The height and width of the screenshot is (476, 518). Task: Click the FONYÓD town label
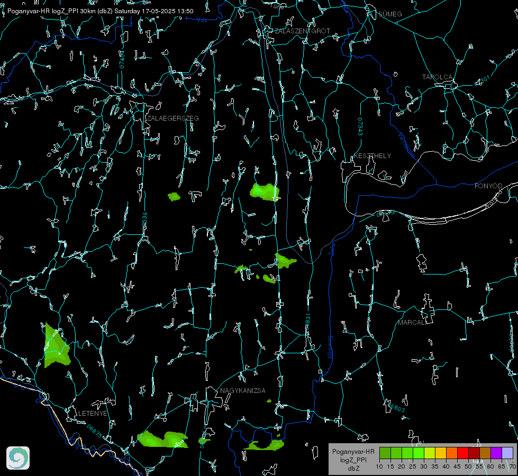click(x=488, y=186)
